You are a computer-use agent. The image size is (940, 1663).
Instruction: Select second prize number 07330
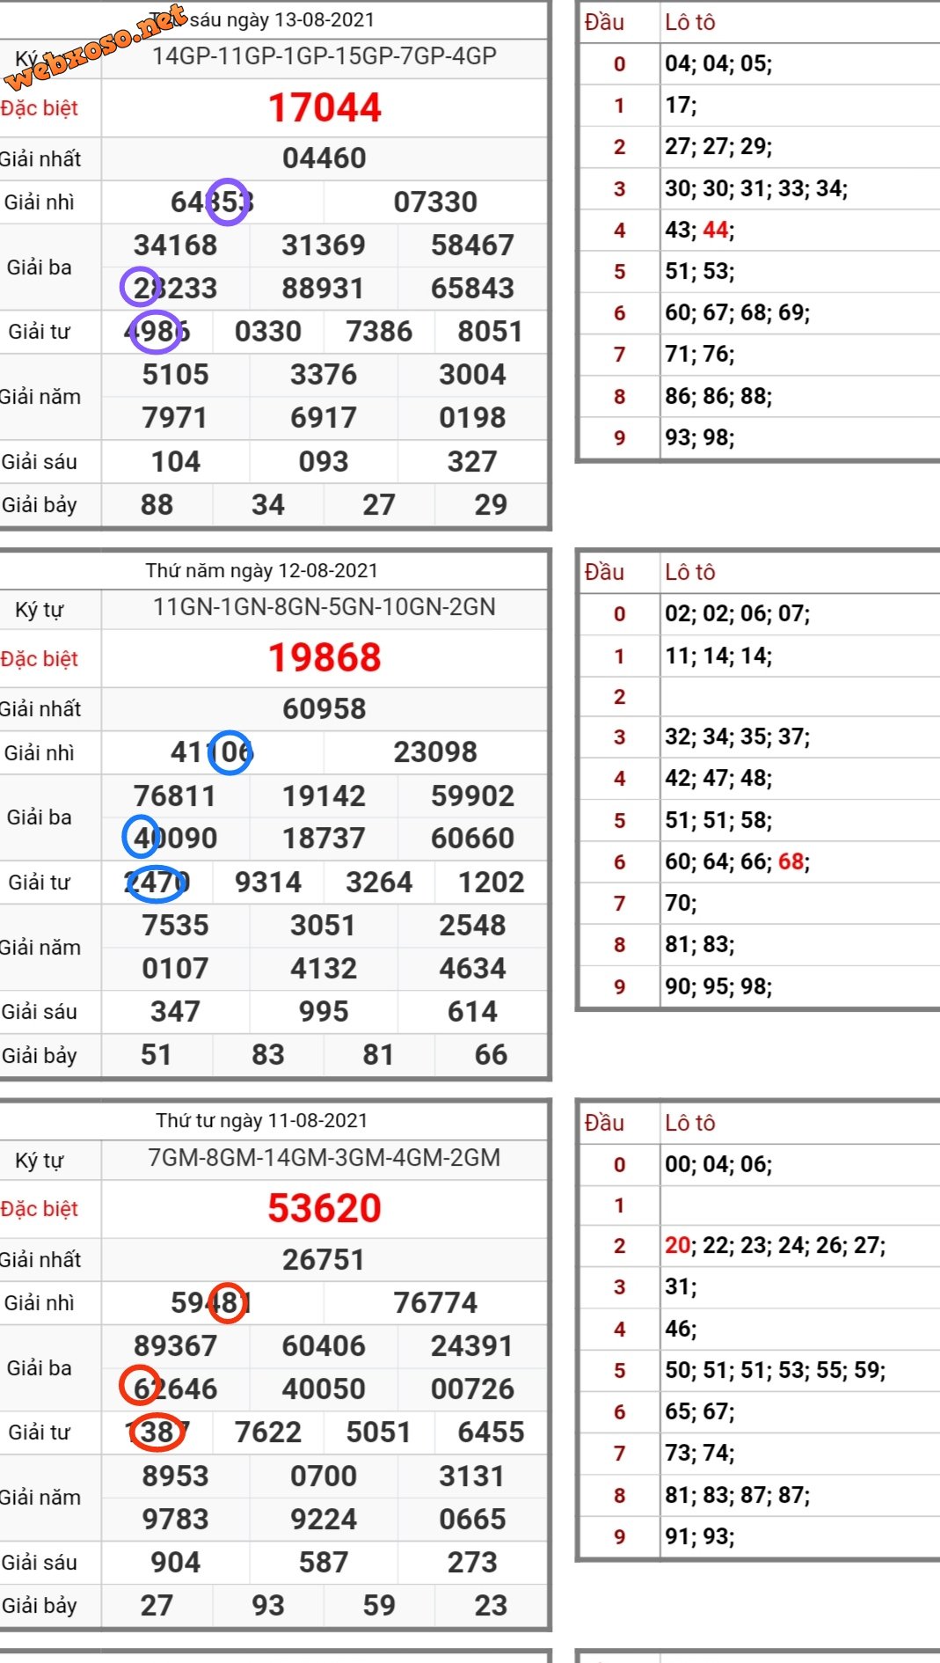(435, 202)
